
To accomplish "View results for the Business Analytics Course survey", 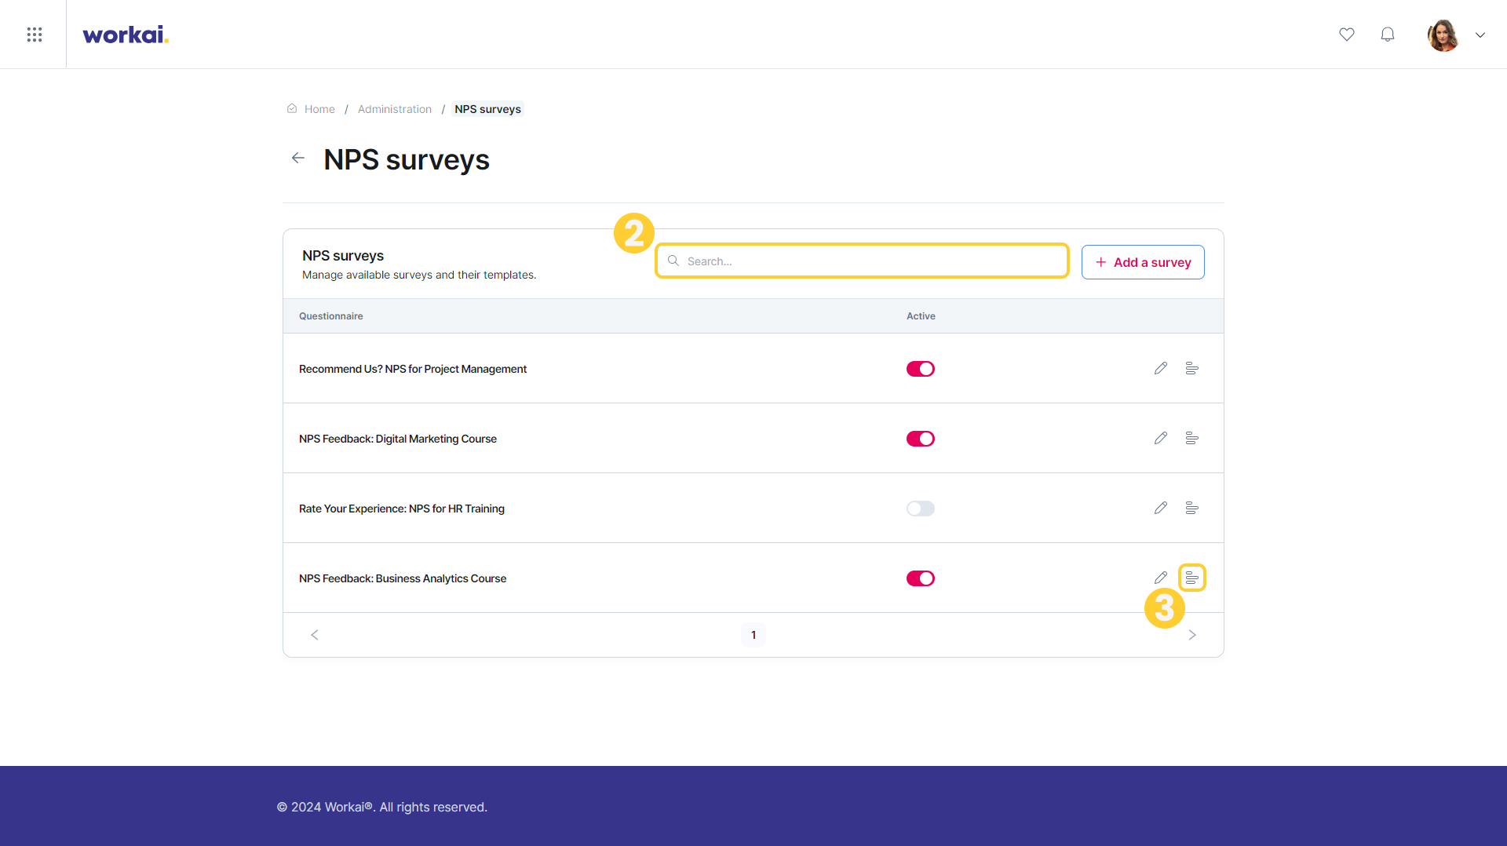I will (x=1191, y=578).
